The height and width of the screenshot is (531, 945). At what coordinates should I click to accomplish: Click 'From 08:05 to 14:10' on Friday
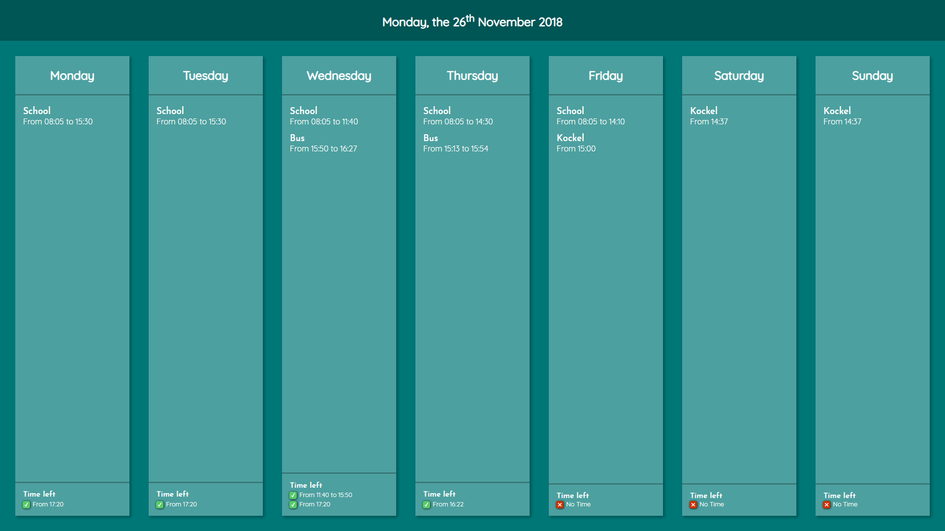[591, 121]
